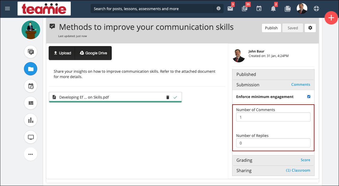
Task: Click the green checkmark on attachment
Action: click(x=175, y=97)
